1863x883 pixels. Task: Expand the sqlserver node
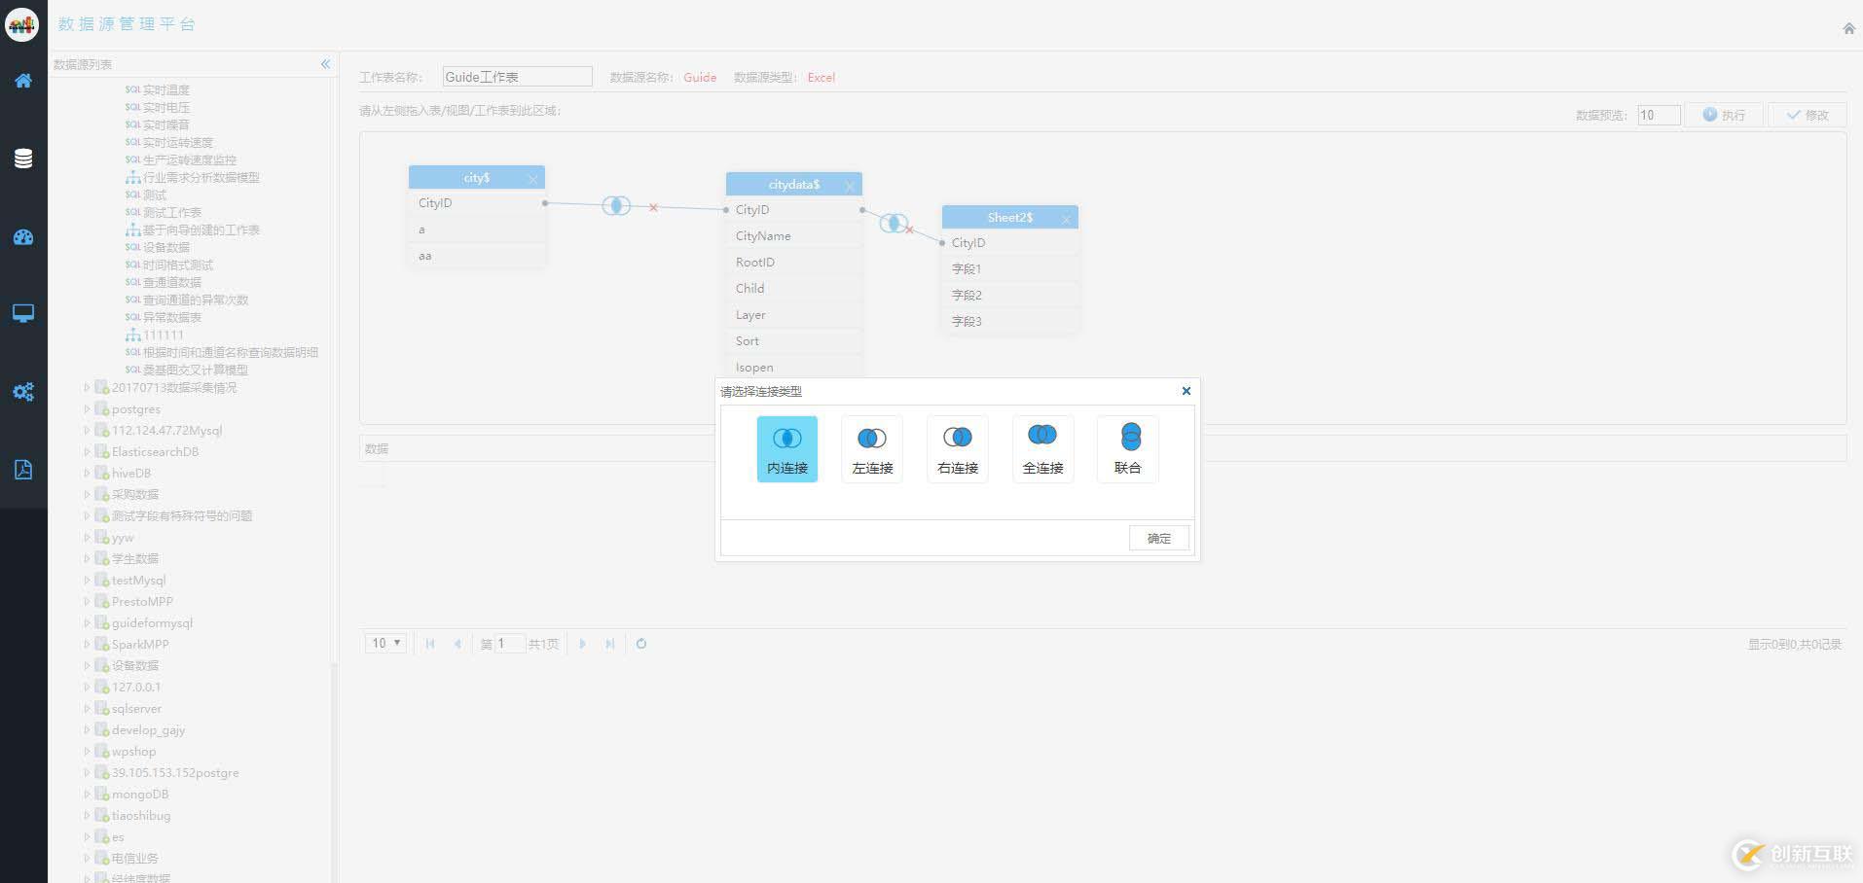pyautogui.click(x=87, y=709)
